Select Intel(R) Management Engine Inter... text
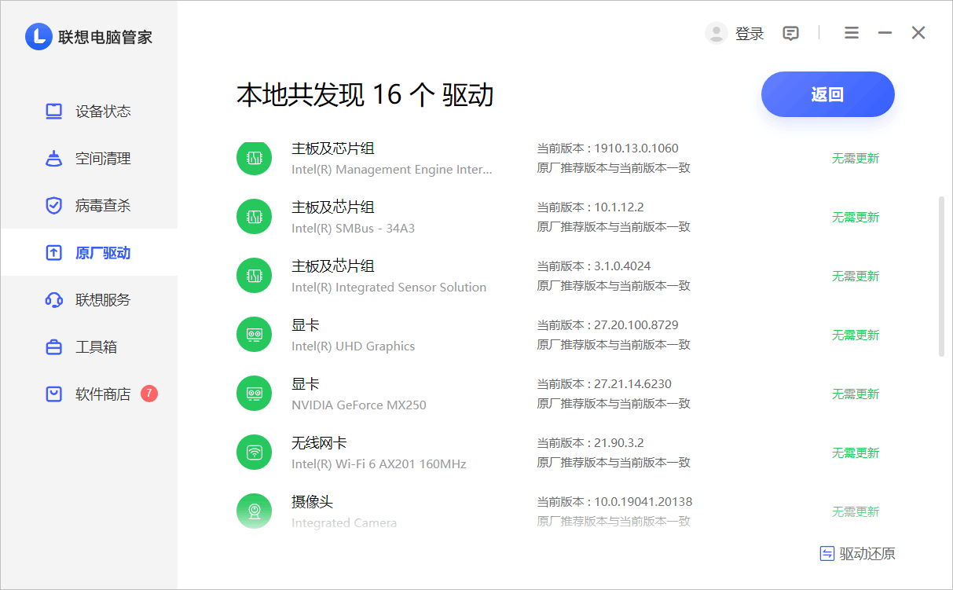This screenshot has height=590, width=953. point(392,170)
